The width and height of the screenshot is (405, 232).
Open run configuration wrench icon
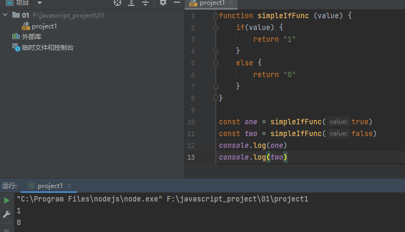click(x=6, y=214)
